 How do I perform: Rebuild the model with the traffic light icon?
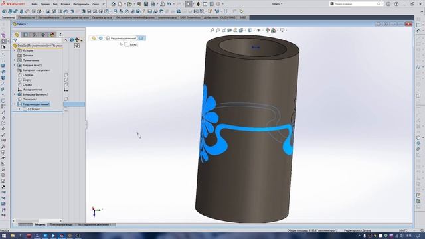click(199, 4)
